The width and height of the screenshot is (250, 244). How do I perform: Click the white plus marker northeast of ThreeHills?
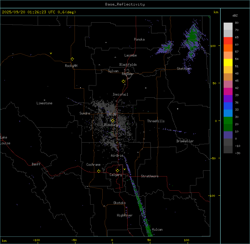coord(178,109)
